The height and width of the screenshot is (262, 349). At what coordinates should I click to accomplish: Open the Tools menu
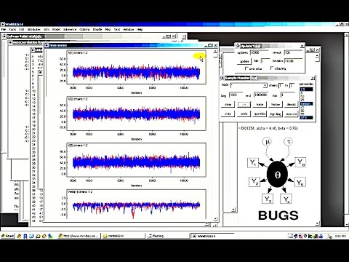(x=12, y=29)
